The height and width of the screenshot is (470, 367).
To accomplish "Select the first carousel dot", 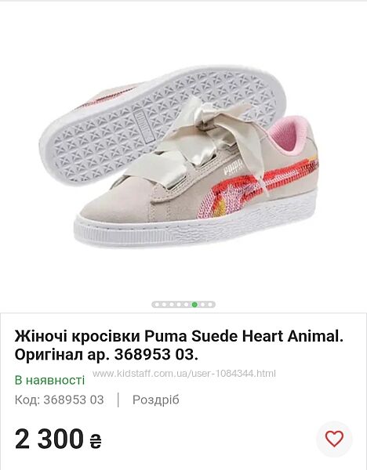I will [157, 305].
